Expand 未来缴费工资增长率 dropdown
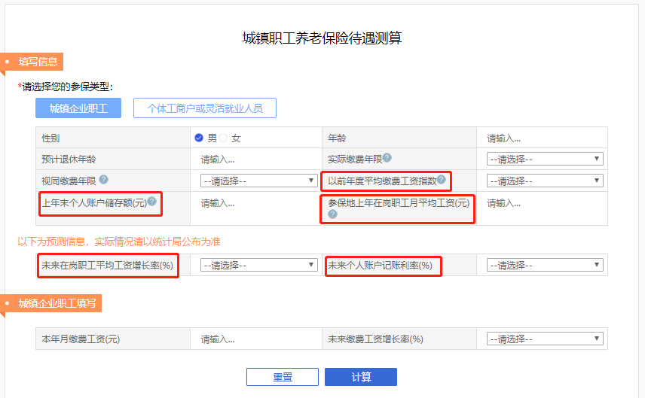 [x=545, y=339]
